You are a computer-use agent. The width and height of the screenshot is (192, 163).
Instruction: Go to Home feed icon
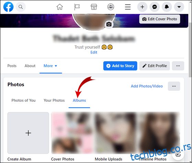(60, 7)
